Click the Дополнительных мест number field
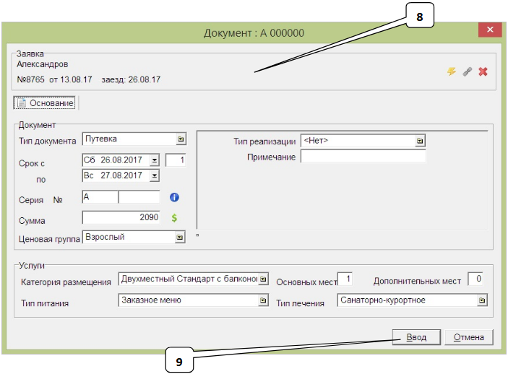Viewport: 508px width, 374px height. pyautogui.click(x=475, y=279)
